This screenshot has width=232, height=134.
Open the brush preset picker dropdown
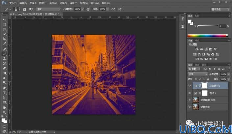[19, 9]
